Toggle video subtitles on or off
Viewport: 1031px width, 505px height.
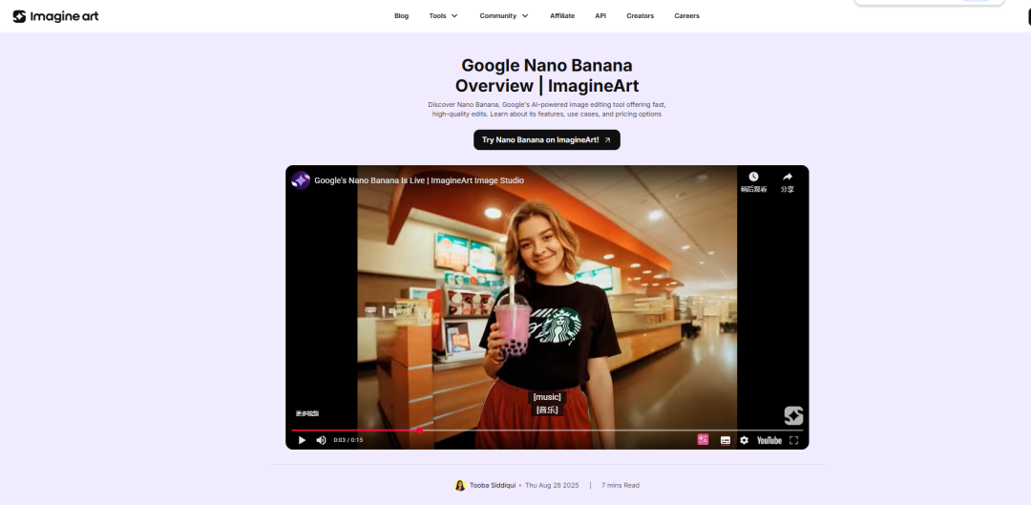pyautogui.click(x=726, y=440)
